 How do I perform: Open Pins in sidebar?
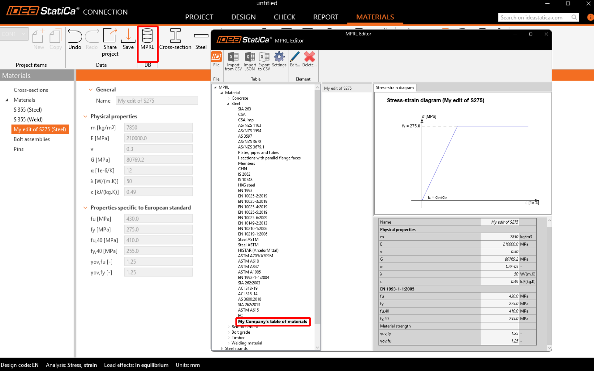click(19, 149)
